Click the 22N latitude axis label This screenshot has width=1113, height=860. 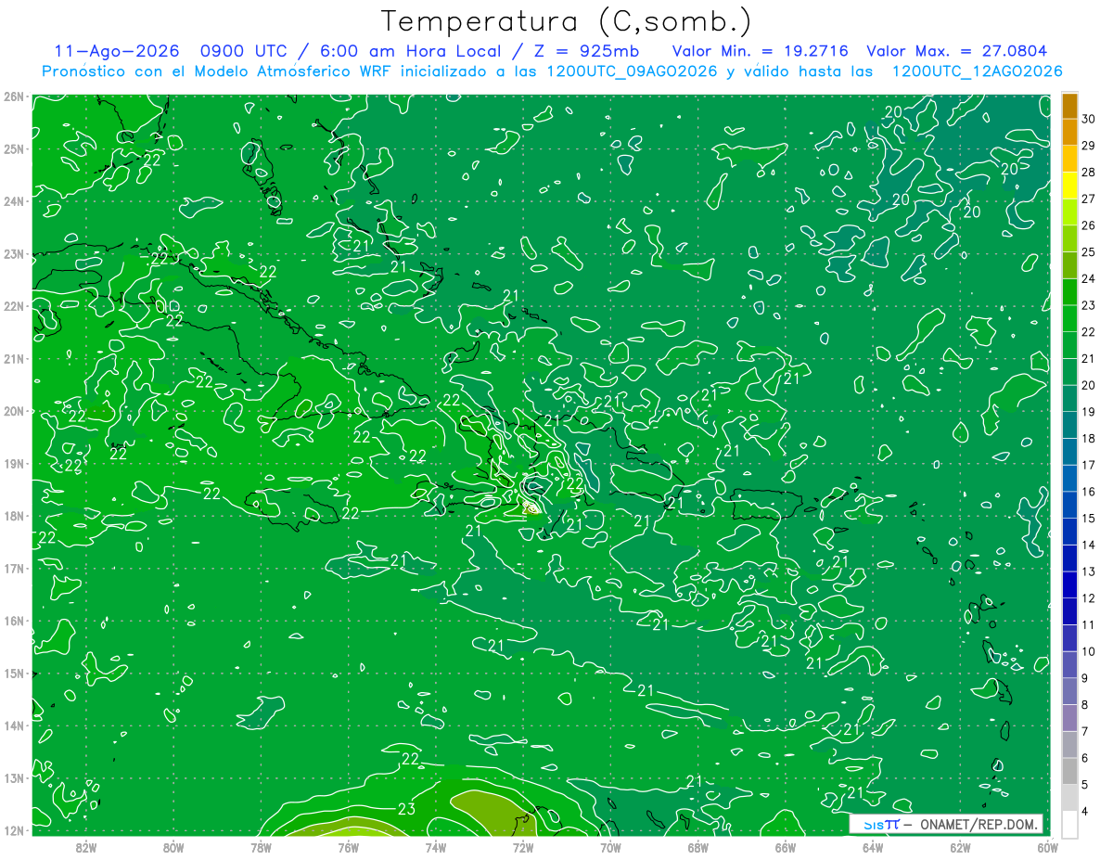coord(14,306)
